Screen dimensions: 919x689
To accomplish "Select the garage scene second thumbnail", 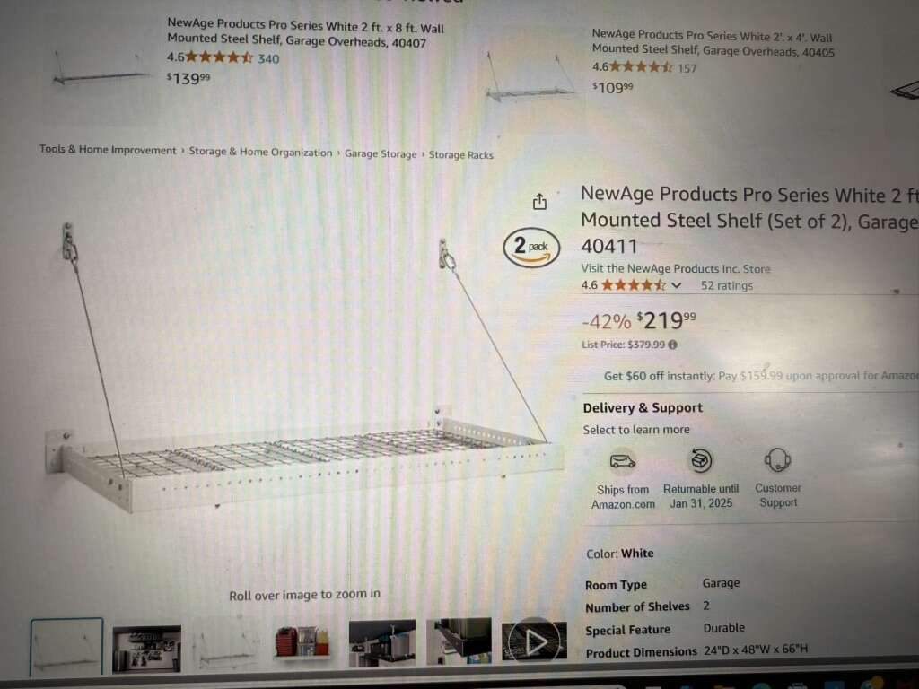I will click(146, 648).
